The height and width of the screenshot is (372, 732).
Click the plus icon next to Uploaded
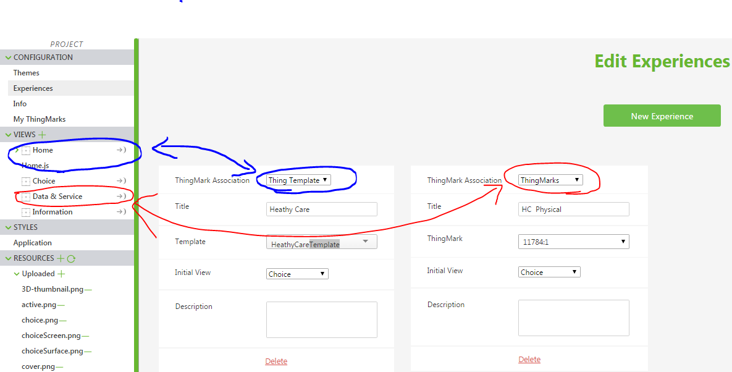click(x=61, y=274)
